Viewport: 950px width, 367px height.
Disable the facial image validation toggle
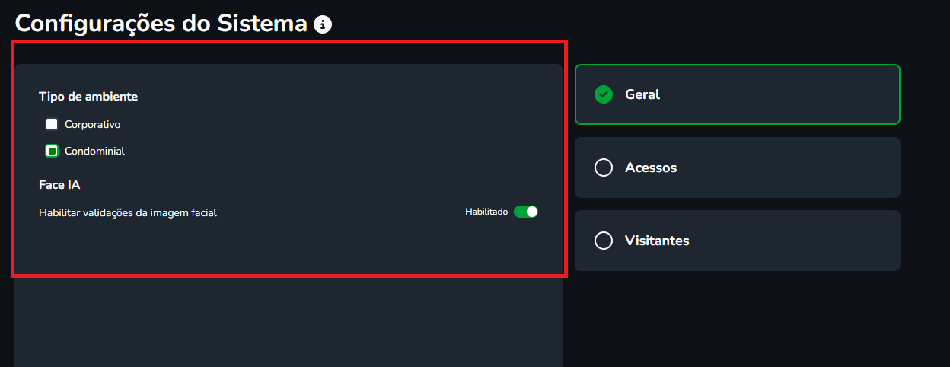click(x=526, y=212)
